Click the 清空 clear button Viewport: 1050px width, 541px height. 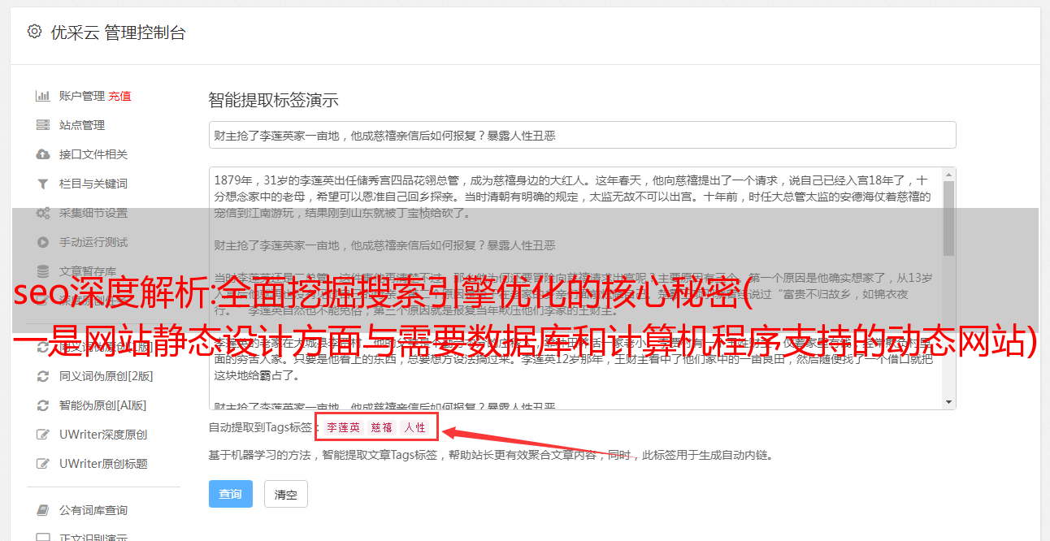point(286,494)
